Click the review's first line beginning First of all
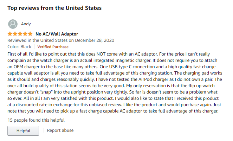Viewport: 233px width, 141px height. coord(109,54)
